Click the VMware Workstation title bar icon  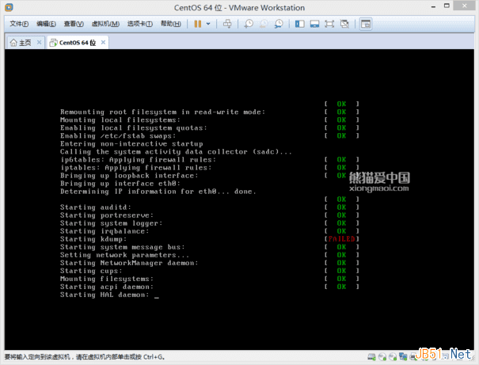coord(9,7)
